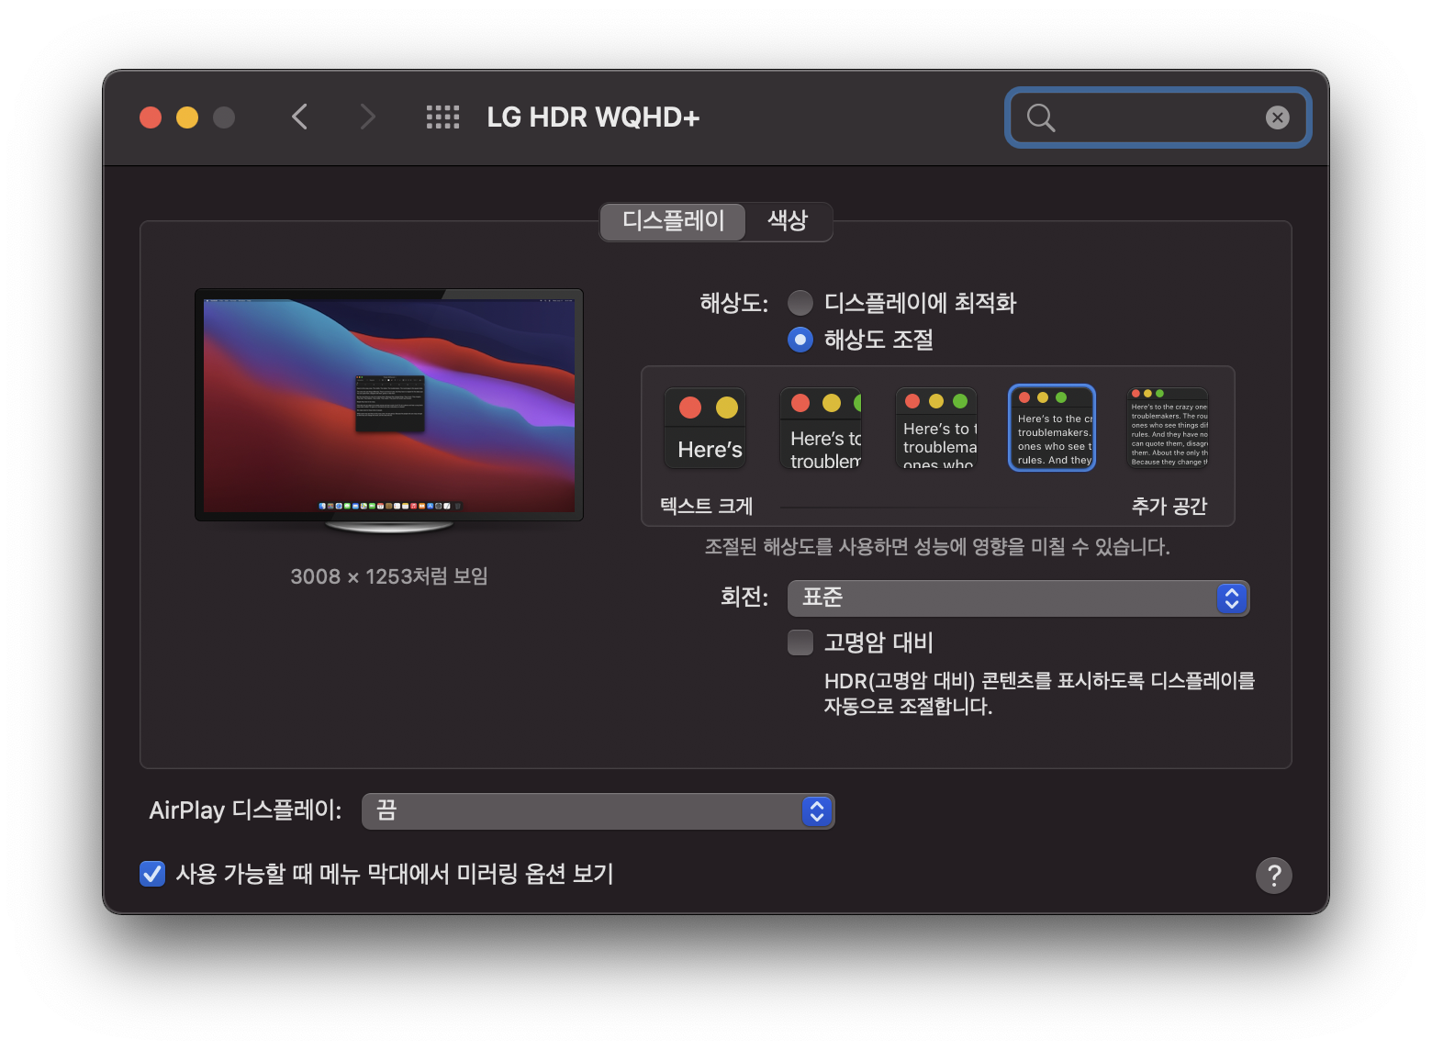Image resolution: width=1432 pixels, height=1050 pixels.
Task: Click the 해상도: label
Action: click(x=733, y=303)
